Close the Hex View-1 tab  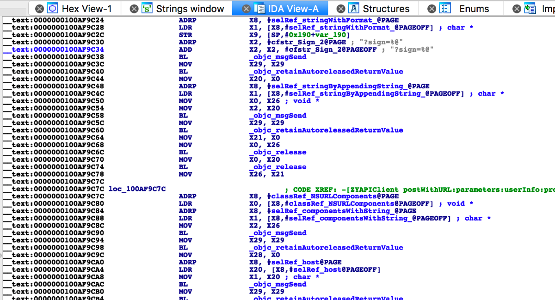pos(39,8)
